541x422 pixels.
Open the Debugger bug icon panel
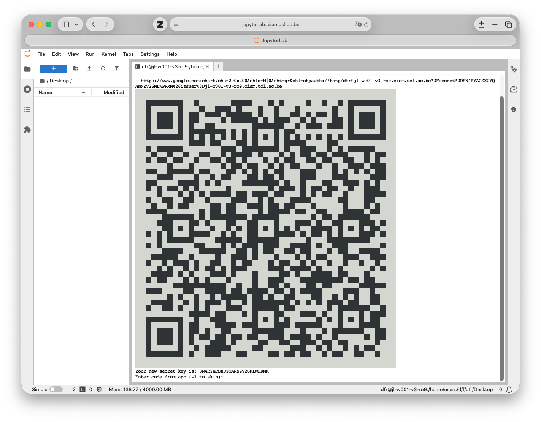pos(514,109)
